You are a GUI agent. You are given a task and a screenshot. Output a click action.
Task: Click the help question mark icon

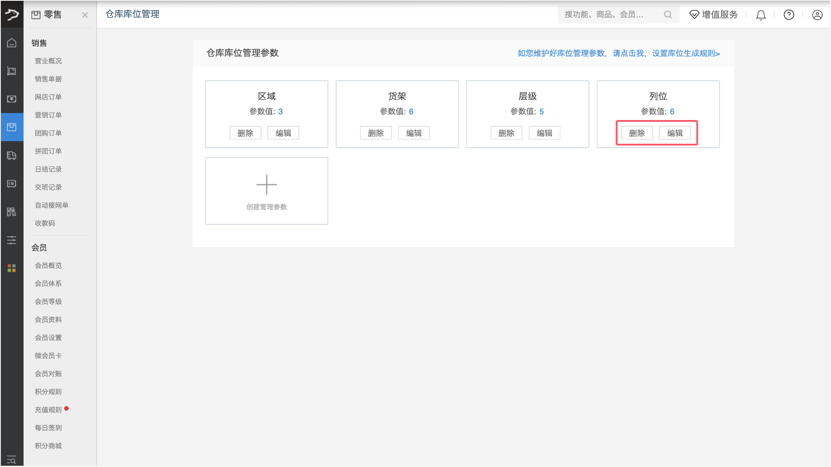pyautogui.click(x=789, y=14)
